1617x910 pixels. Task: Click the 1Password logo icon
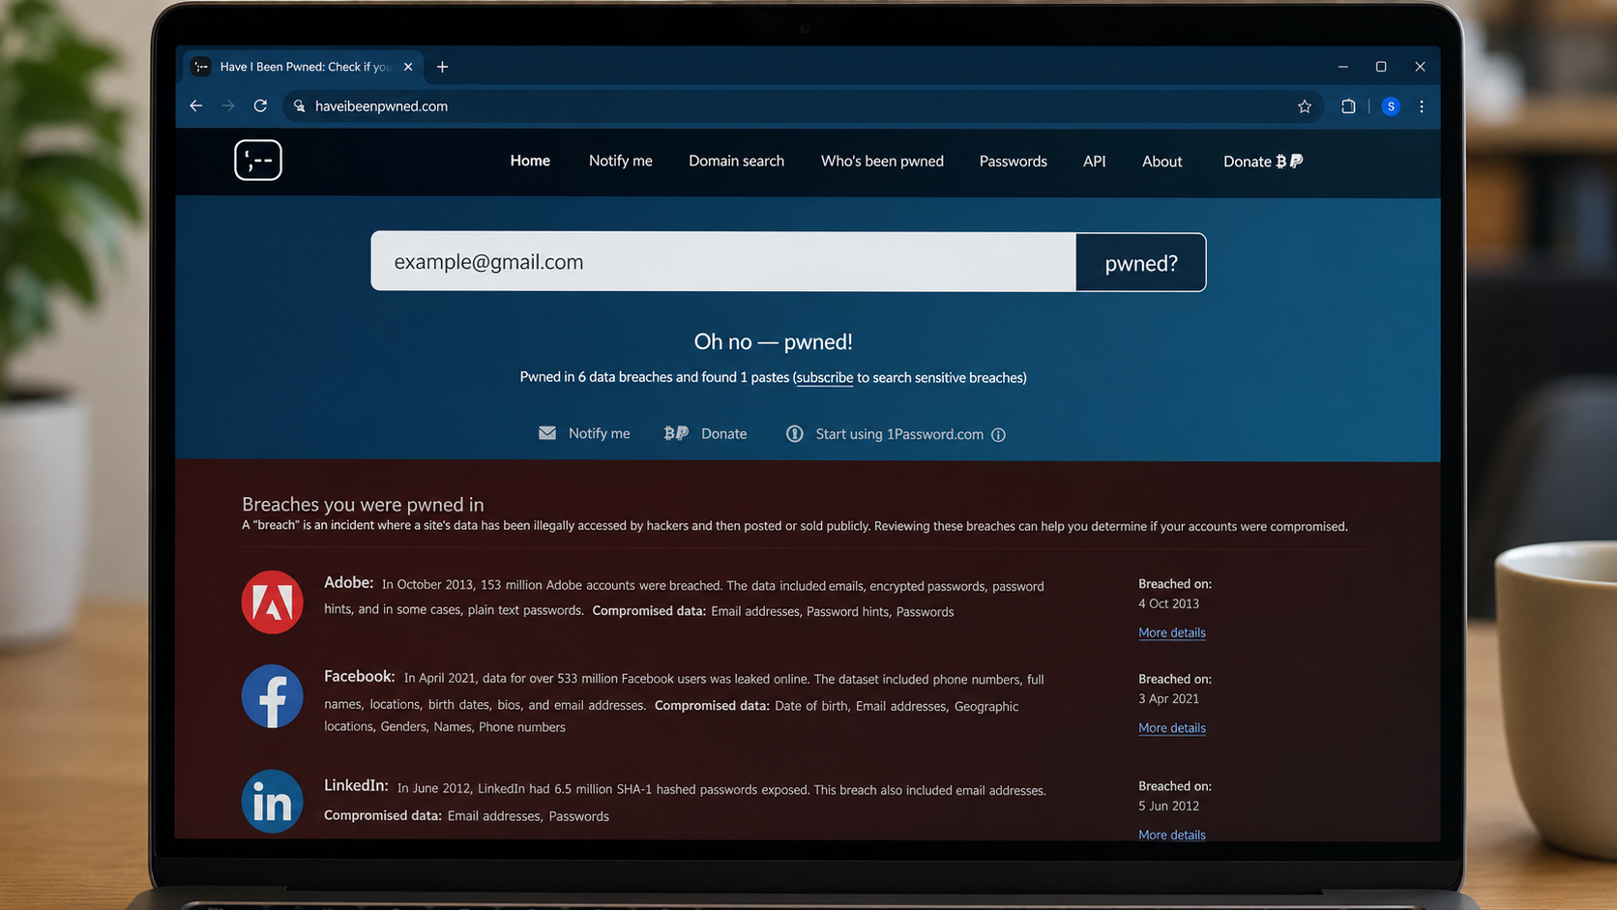pyautogui.click(x=794, y=434)
